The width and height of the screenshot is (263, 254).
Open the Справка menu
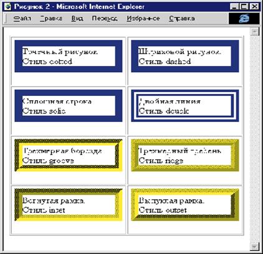(182, 19)
